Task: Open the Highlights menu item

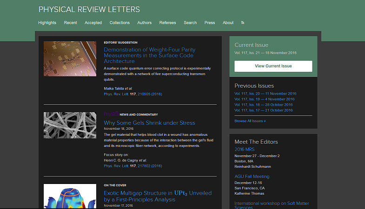Action: (47, 23)
